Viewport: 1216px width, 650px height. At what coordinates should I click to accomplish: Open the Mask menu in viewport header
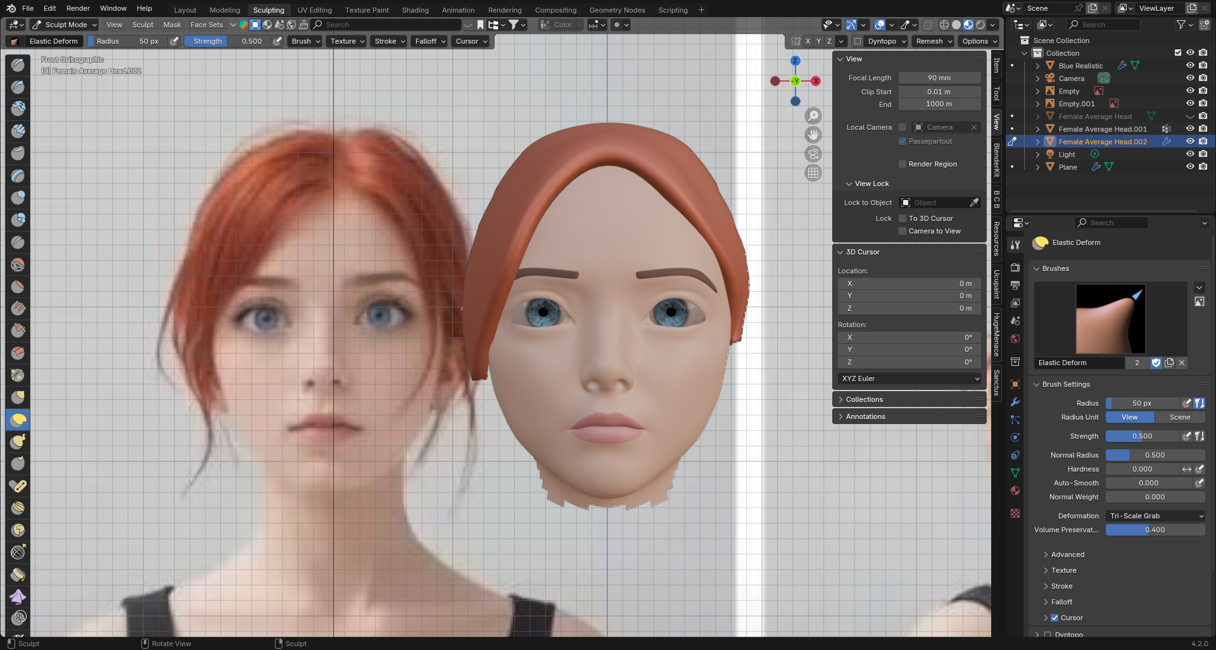pos(172,25)
